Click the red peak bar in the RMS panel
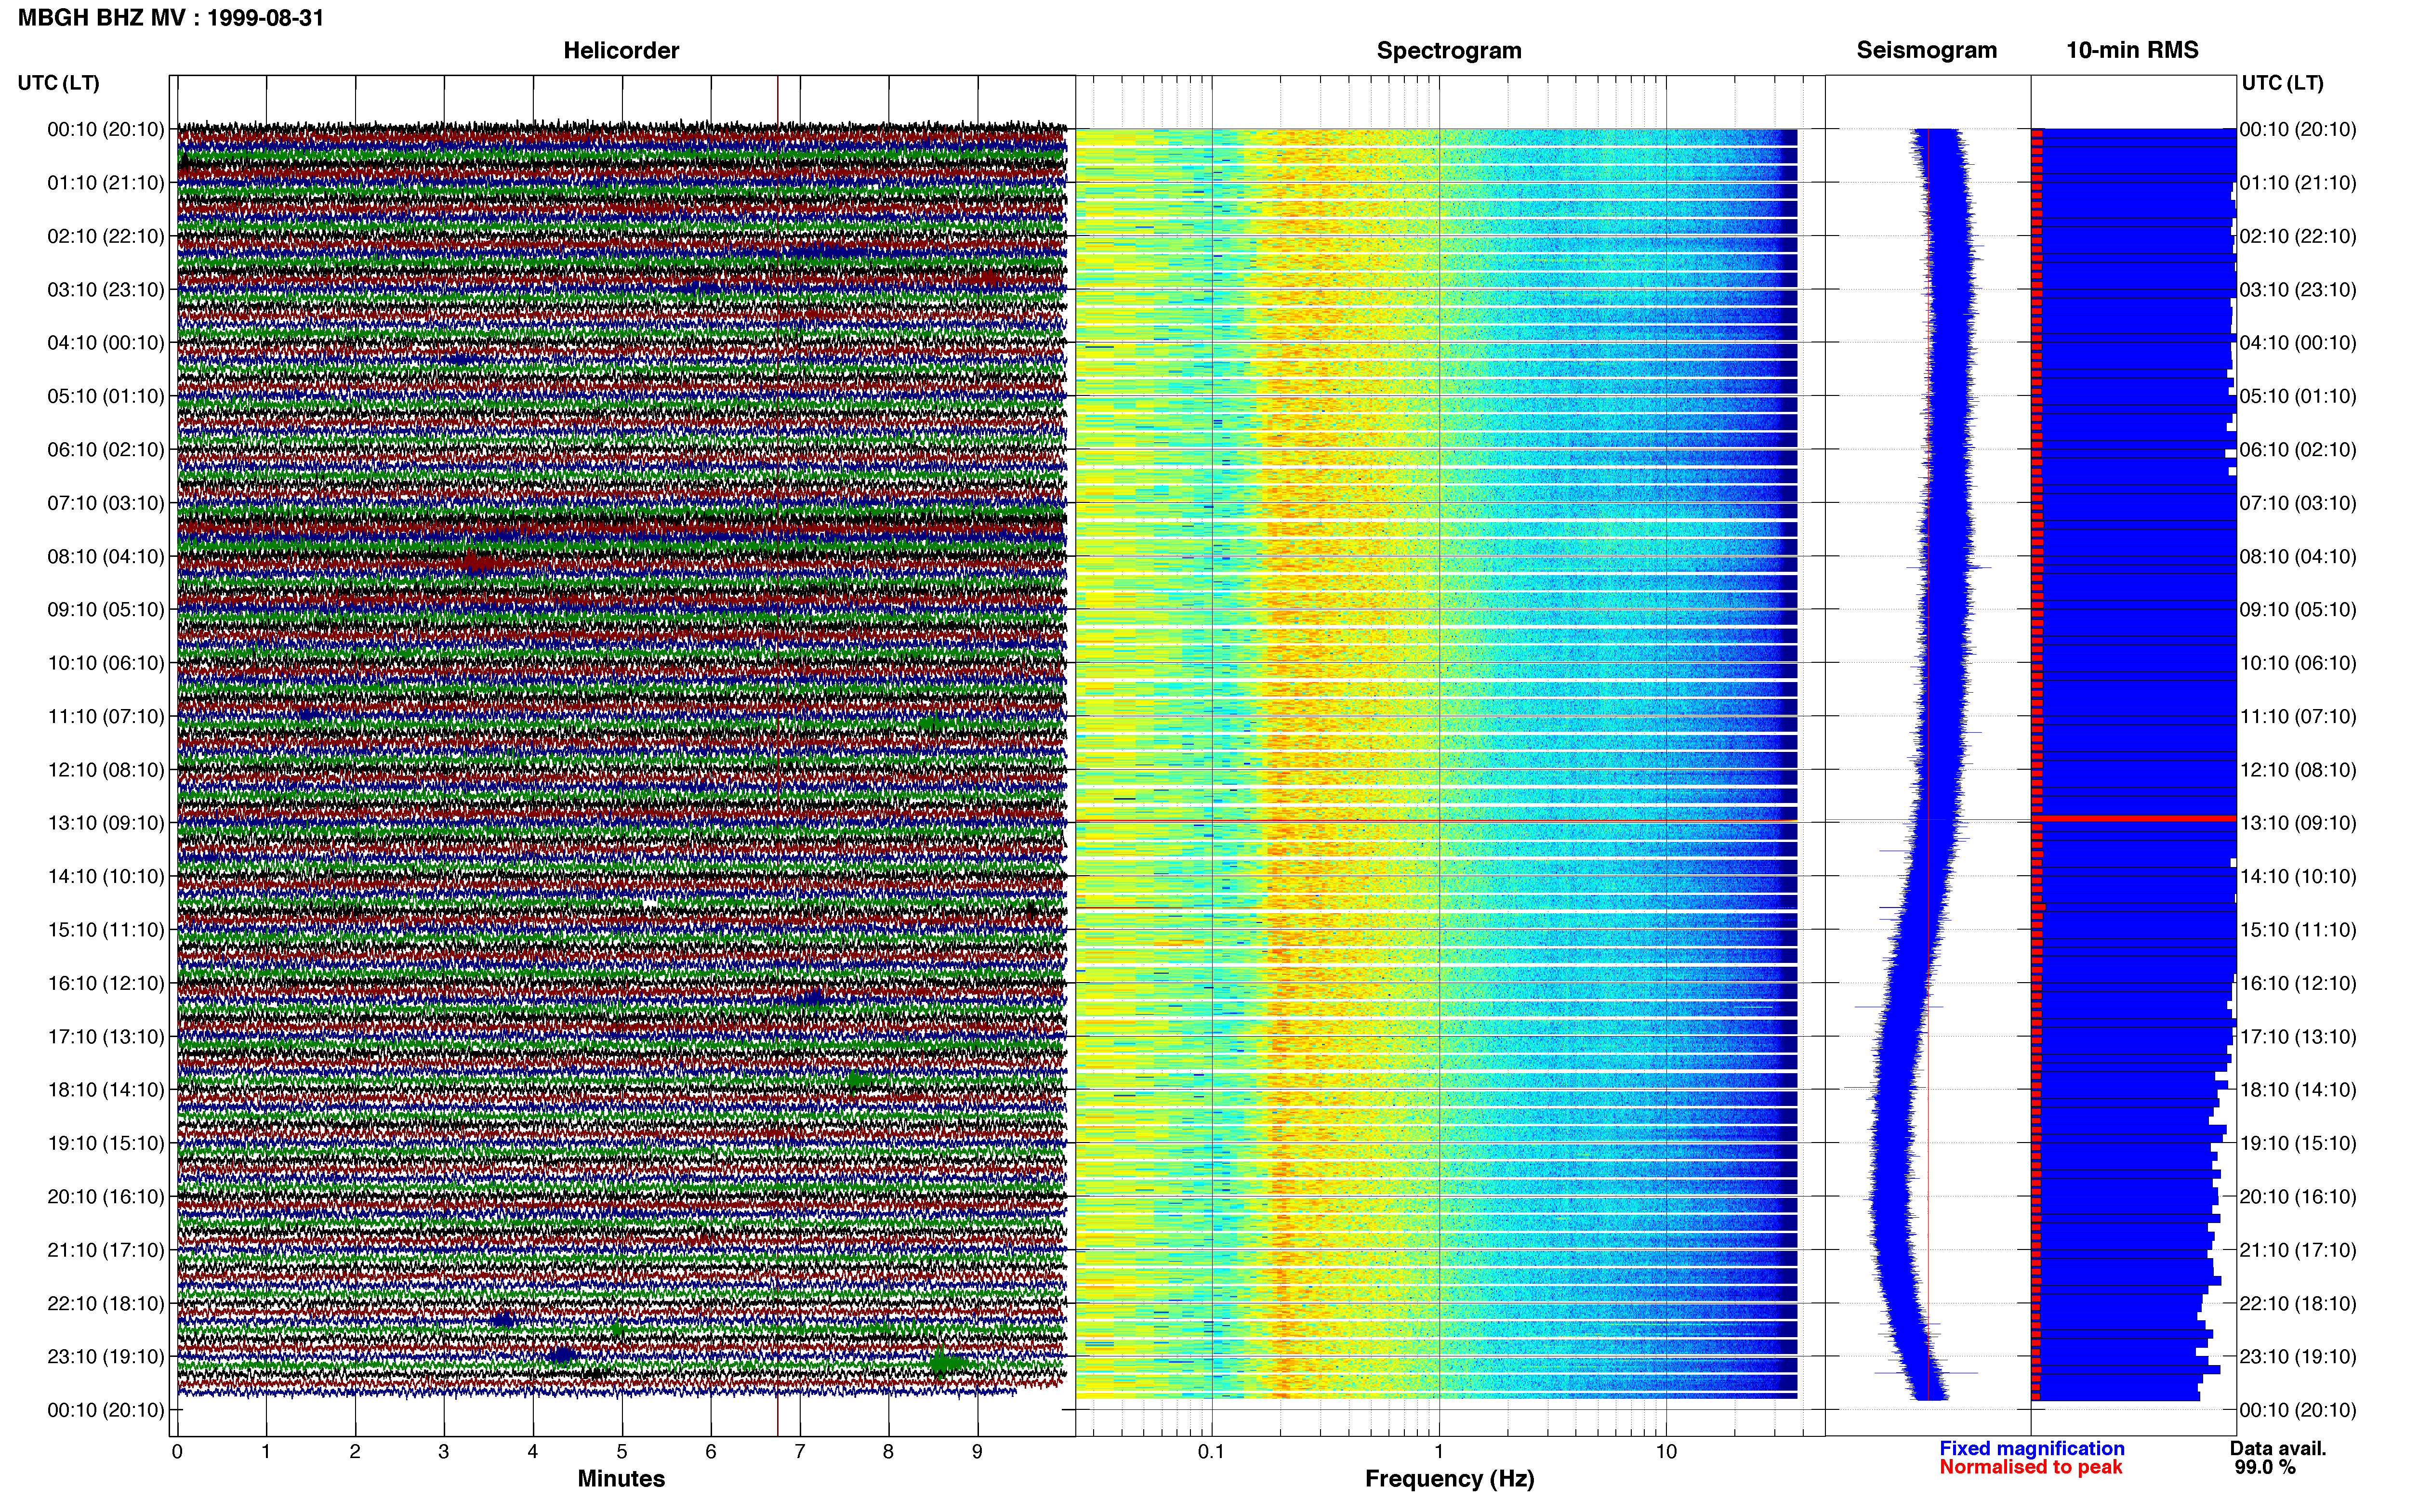 [2134, 818]
